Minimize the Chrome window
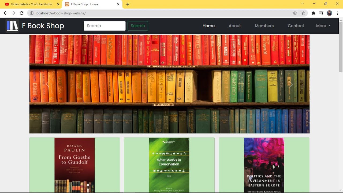Viewport: 343px width, 193px height. pyautogui.click(x=314, y=4)
